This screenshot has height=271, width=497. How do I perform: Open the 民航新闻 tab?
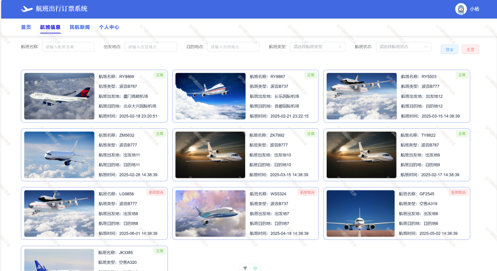click(x=80, y=27)
